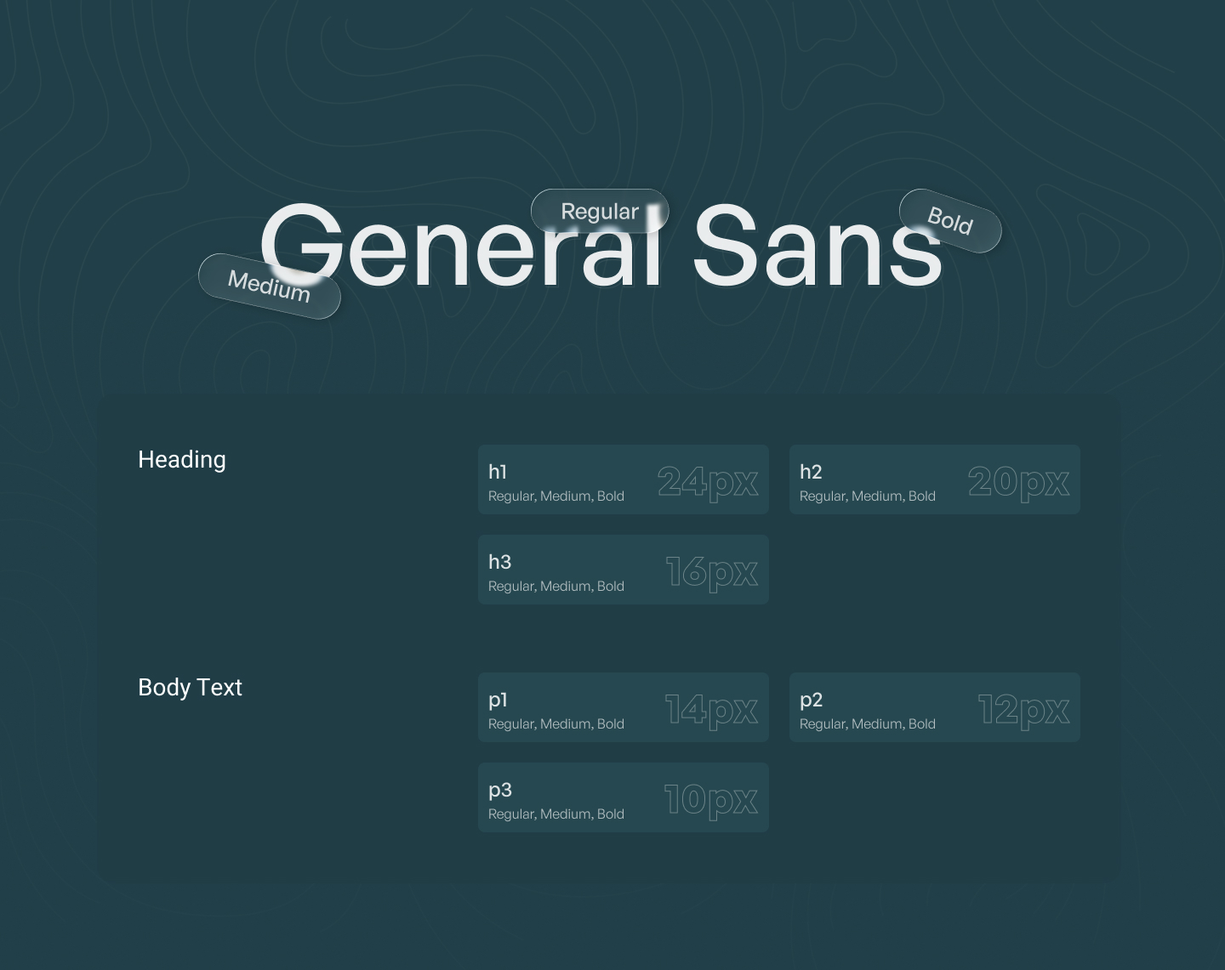1225x970 pixels.
Task: Click the Regular weight pill badge
Action: [x=600, y=211]
